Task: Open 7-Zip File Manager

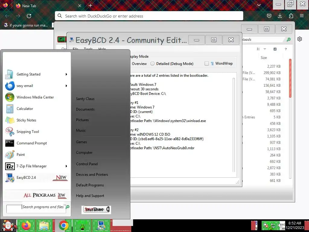Action: coord(37,166)
